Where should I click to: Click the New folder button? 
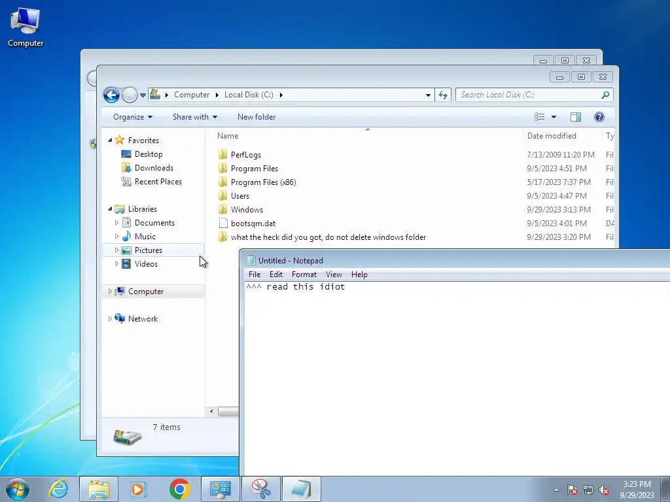coord(256,117)
